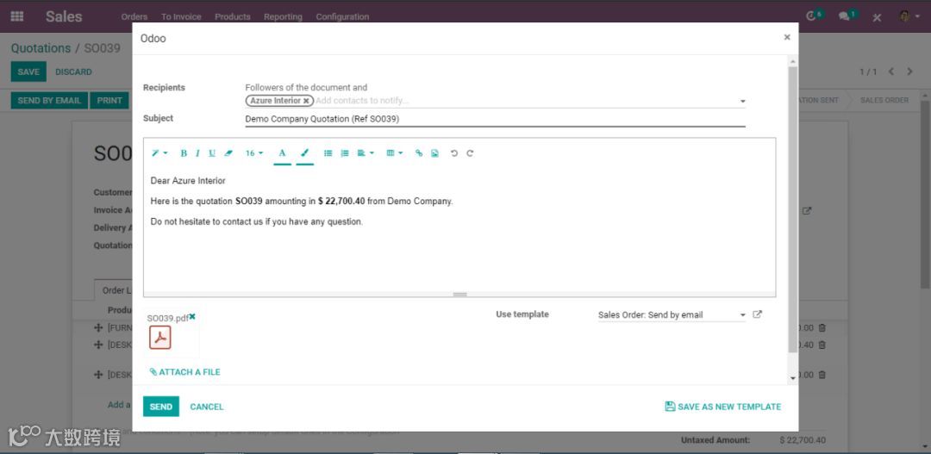Open the Products menu
Screen dimensions: 931x454
[232, 16]
